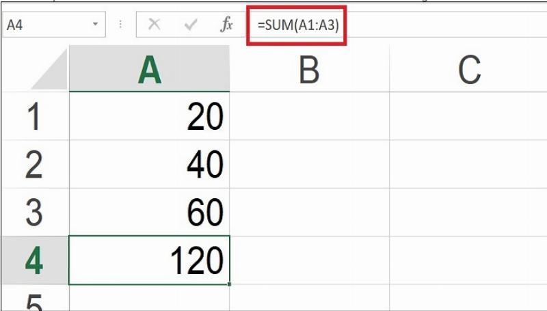Click the Name Box showing A4
The image size is (547, 311).
[x=54, y=25]
